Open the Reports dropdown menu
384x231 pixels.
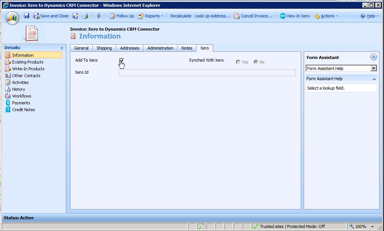[x=150, y=16]
